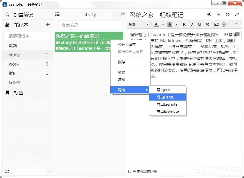Viewport: 244px width, 178px height.
Task: Toggle underline formatting
Action: pos(200,24)
